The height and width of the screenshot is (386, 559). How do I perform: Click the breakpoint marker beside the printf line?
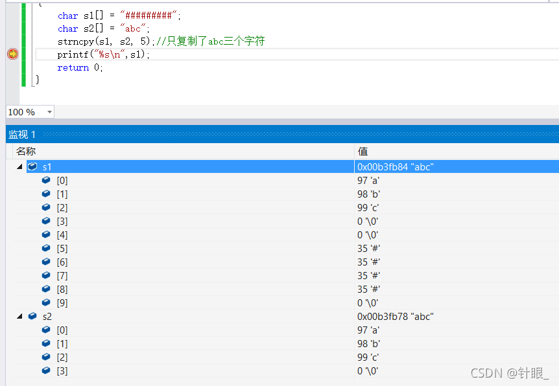point(13,54)
